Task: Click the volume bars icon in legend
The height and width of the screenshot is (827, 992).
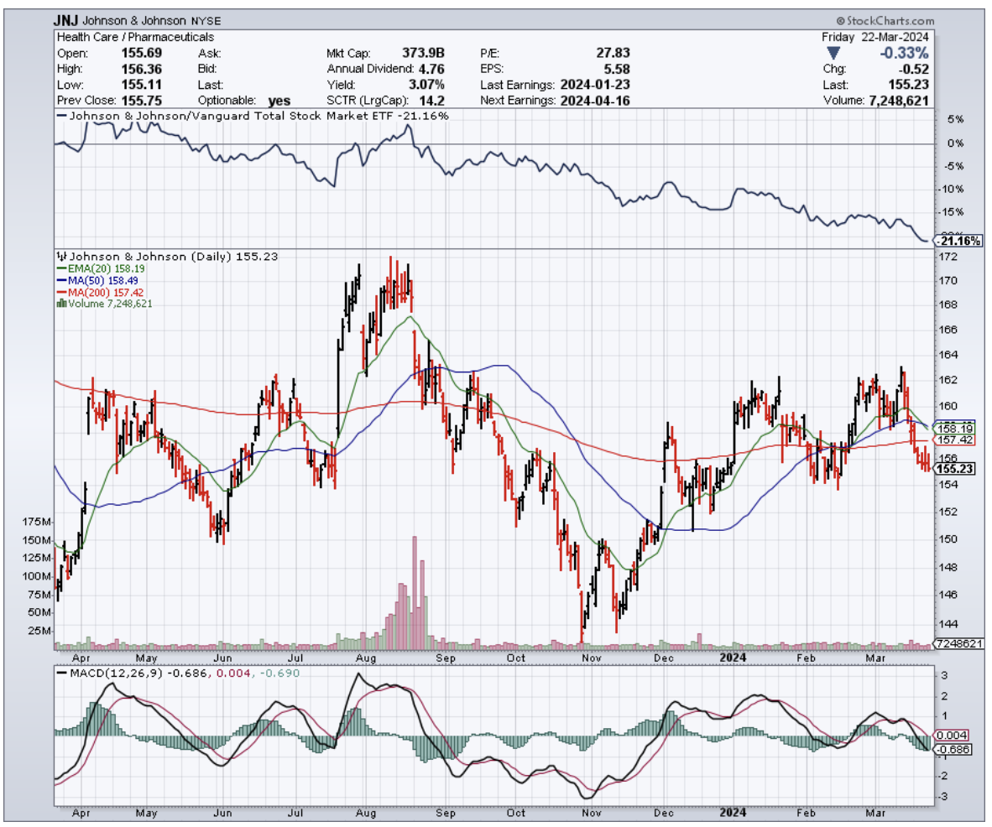Action: 60,304
